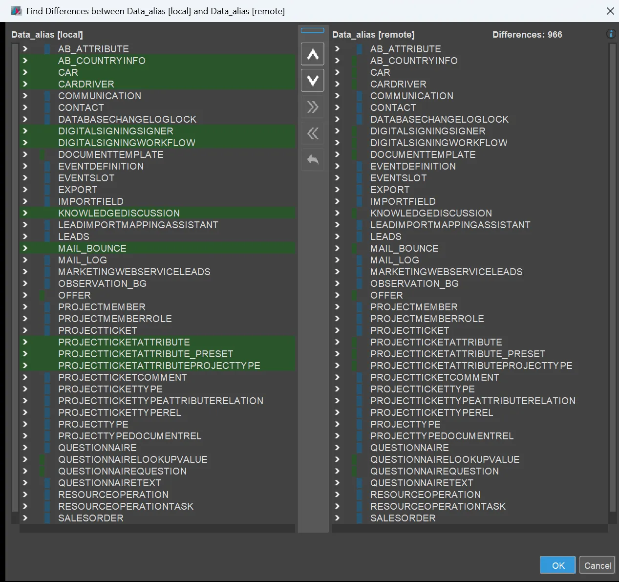The image size is (619, 582).
Task: Select local PROJECTTICKETATTRIBUTEPROJECTTYPE row
Action: [x=157, y=366]
